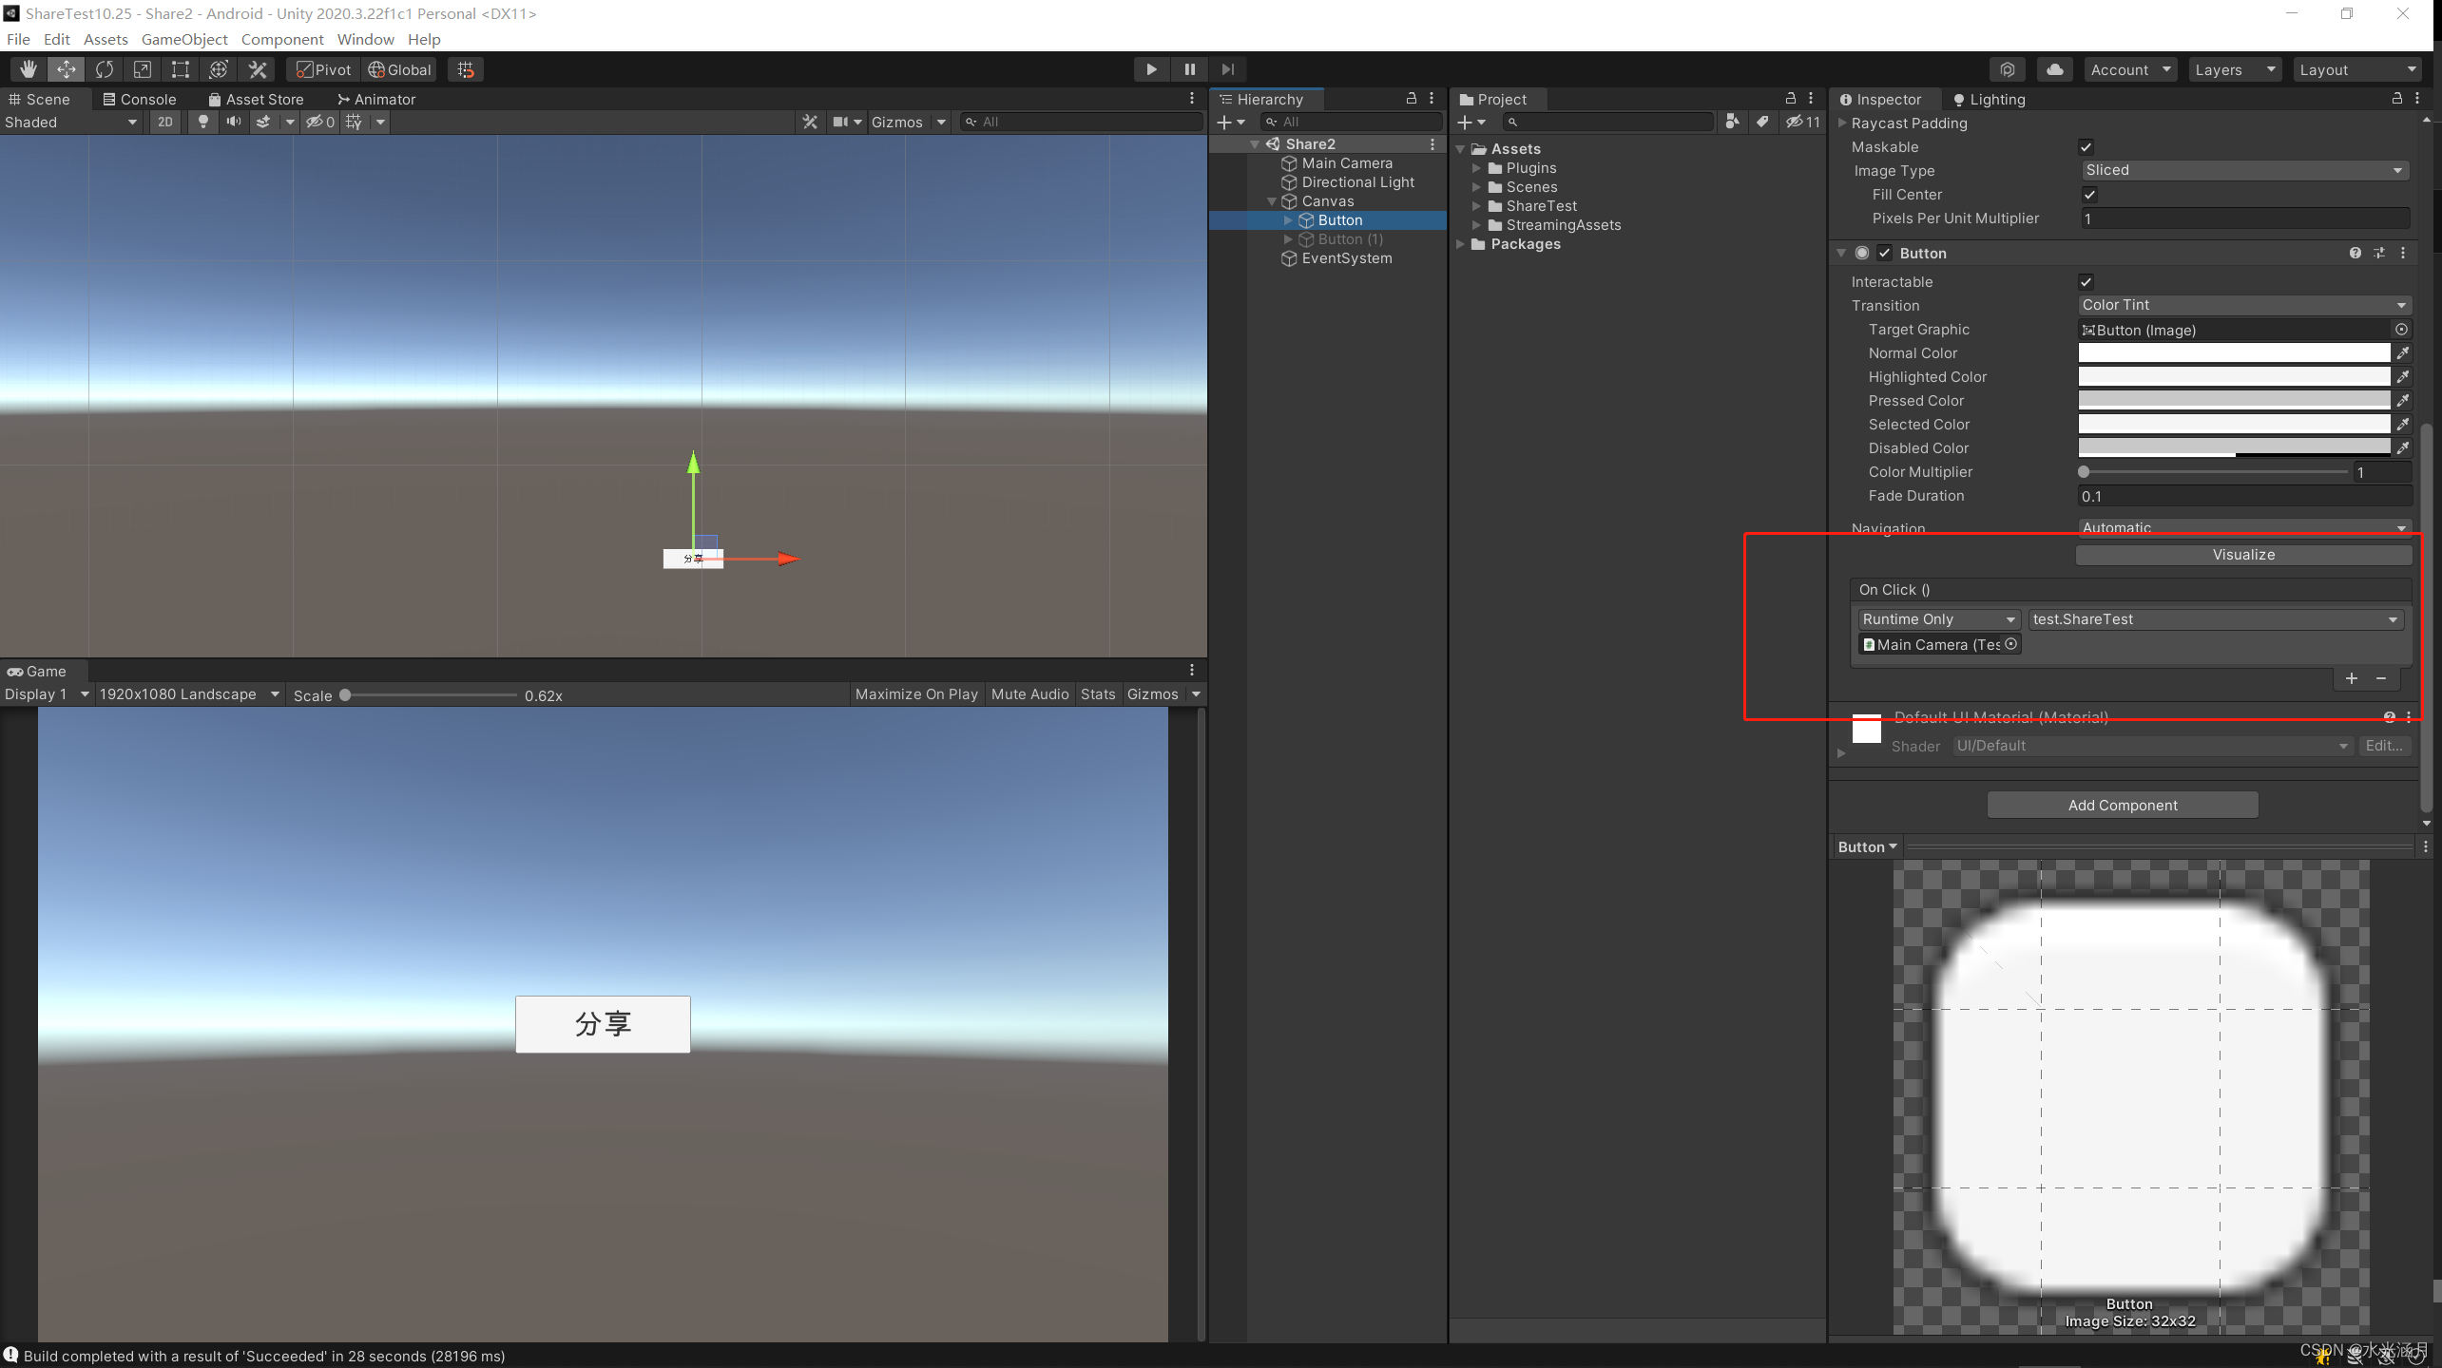This screenshot has width=2442, height=1368.
Task: Select the Rect tool
Action: (180, 69)
